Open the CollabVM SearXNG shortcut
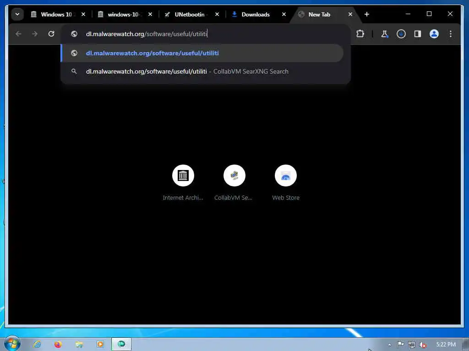The image size is (469, 351). (x=234, y=183)
